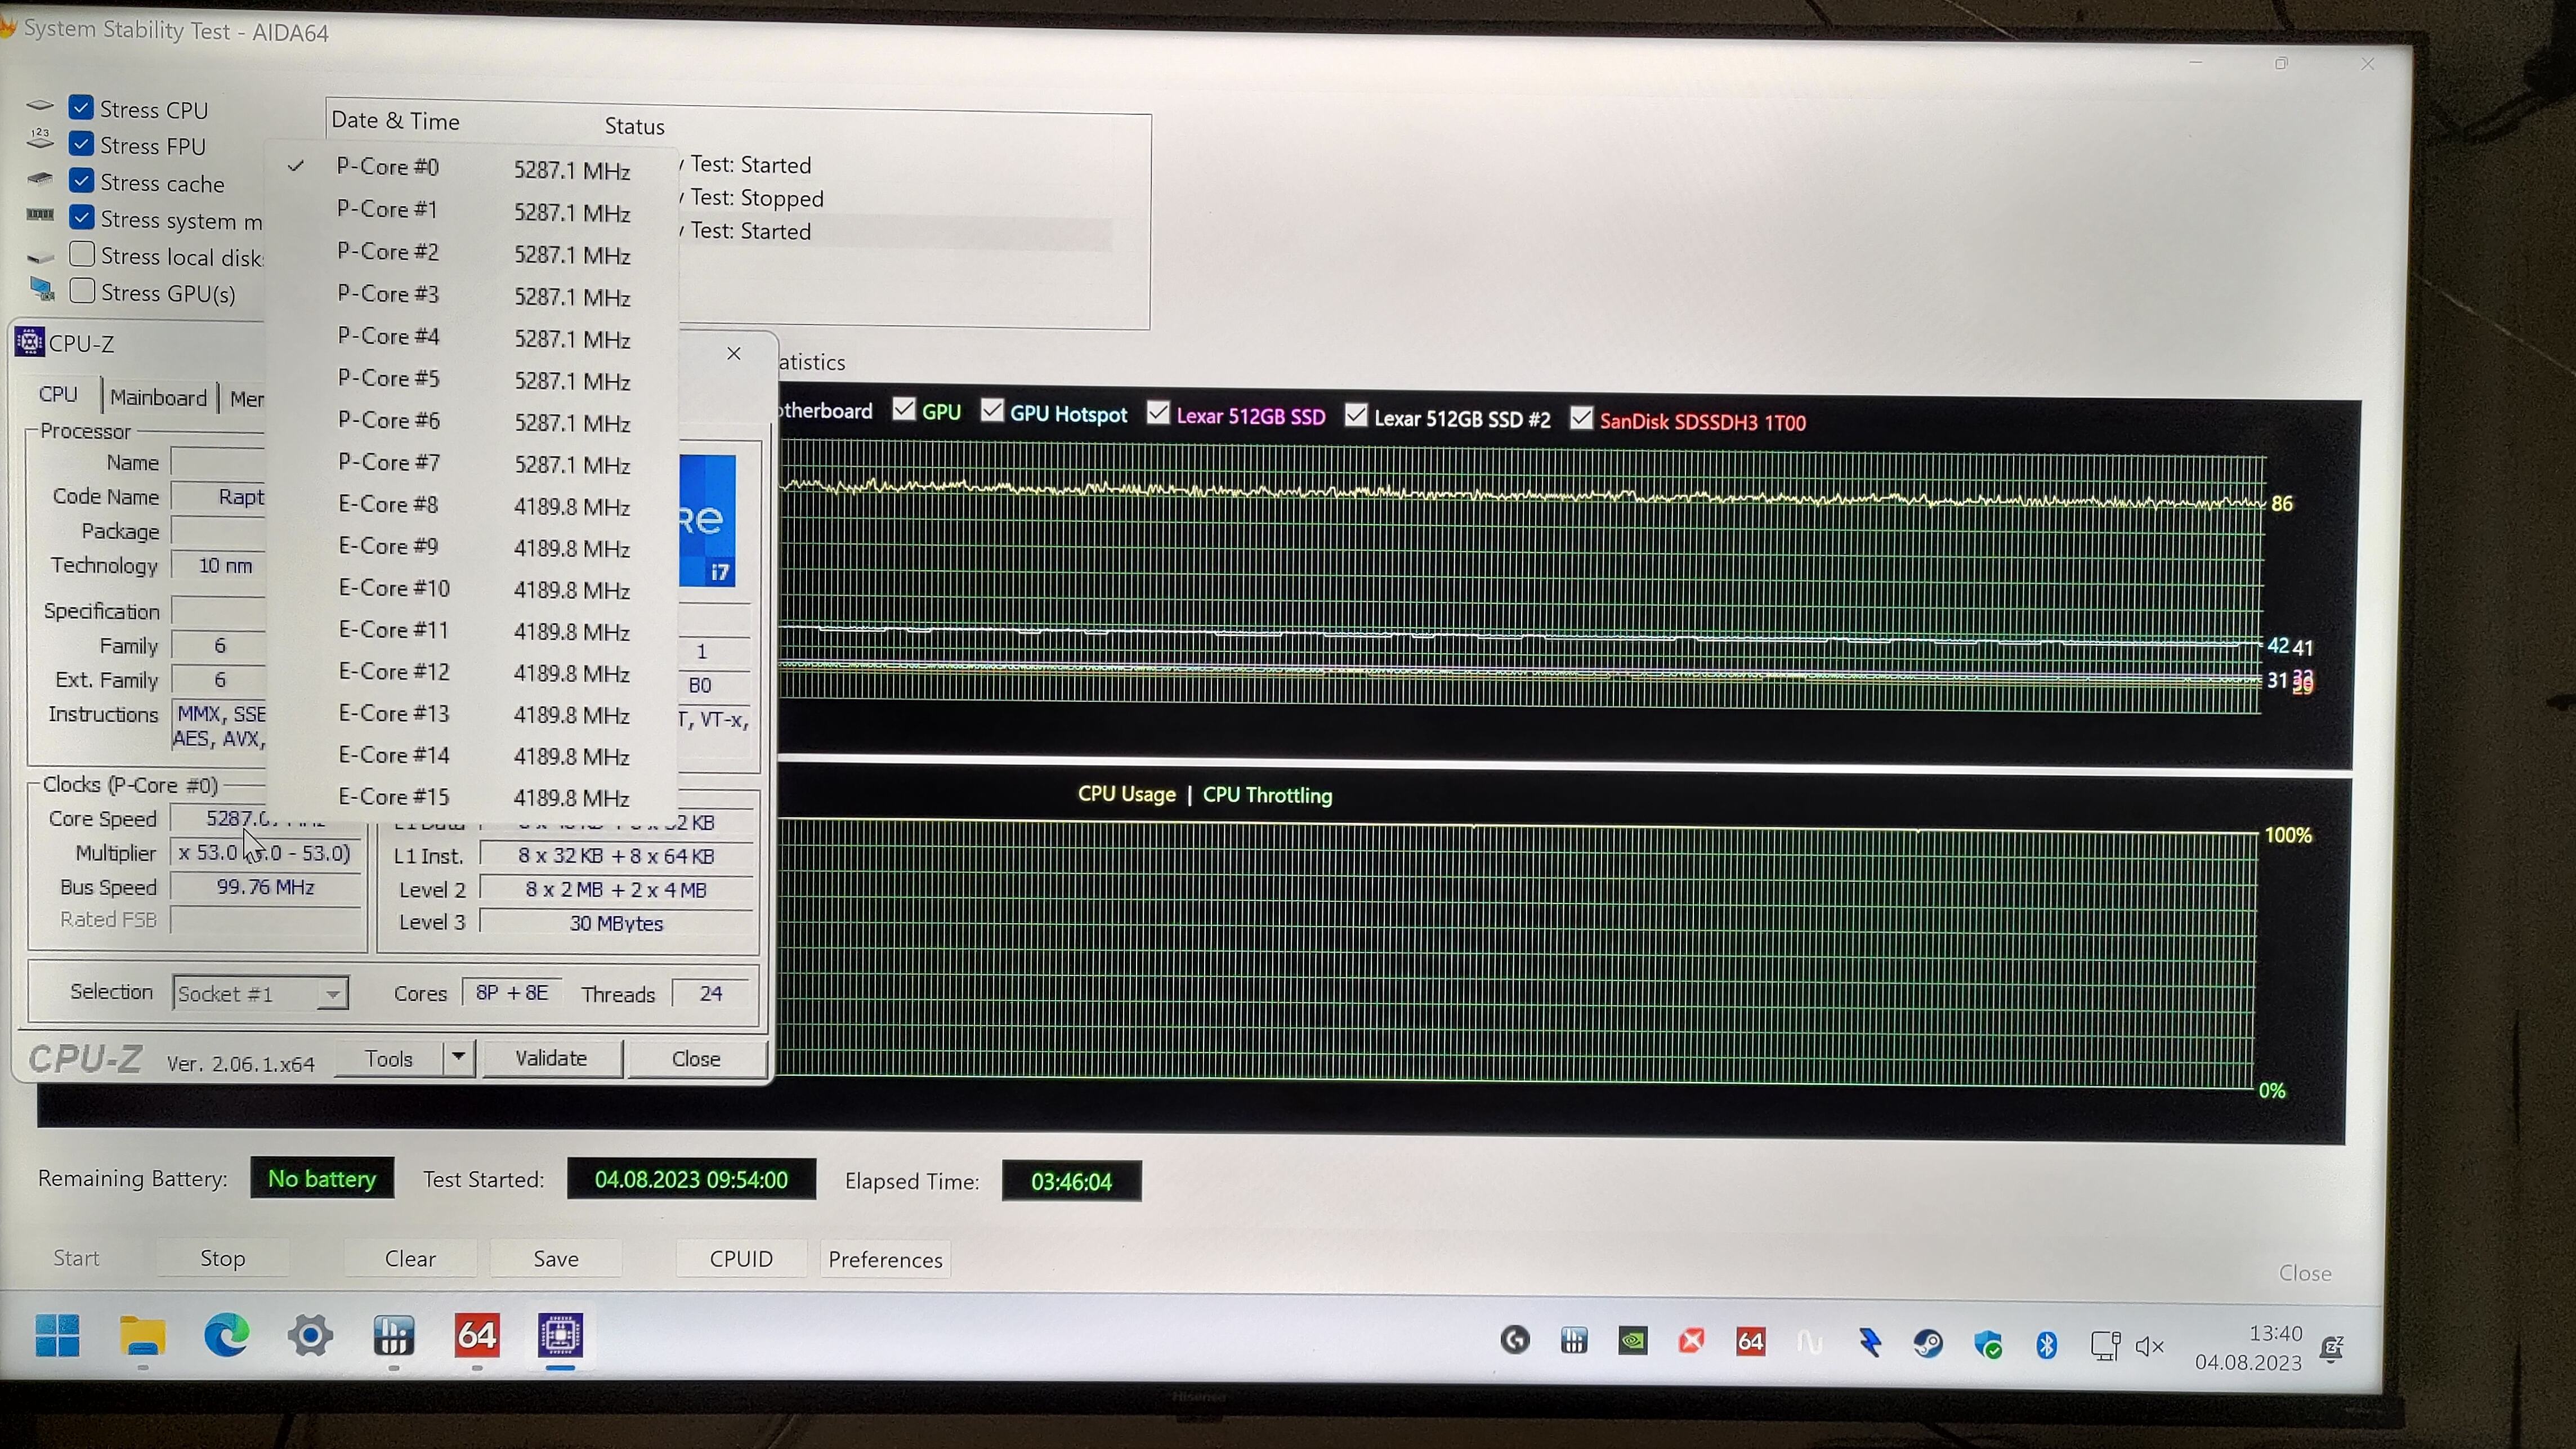Viewport: 2576px width, 1449px height.
Task: Enable Stress local disks checkbox
Action: [x=82, y=254]
